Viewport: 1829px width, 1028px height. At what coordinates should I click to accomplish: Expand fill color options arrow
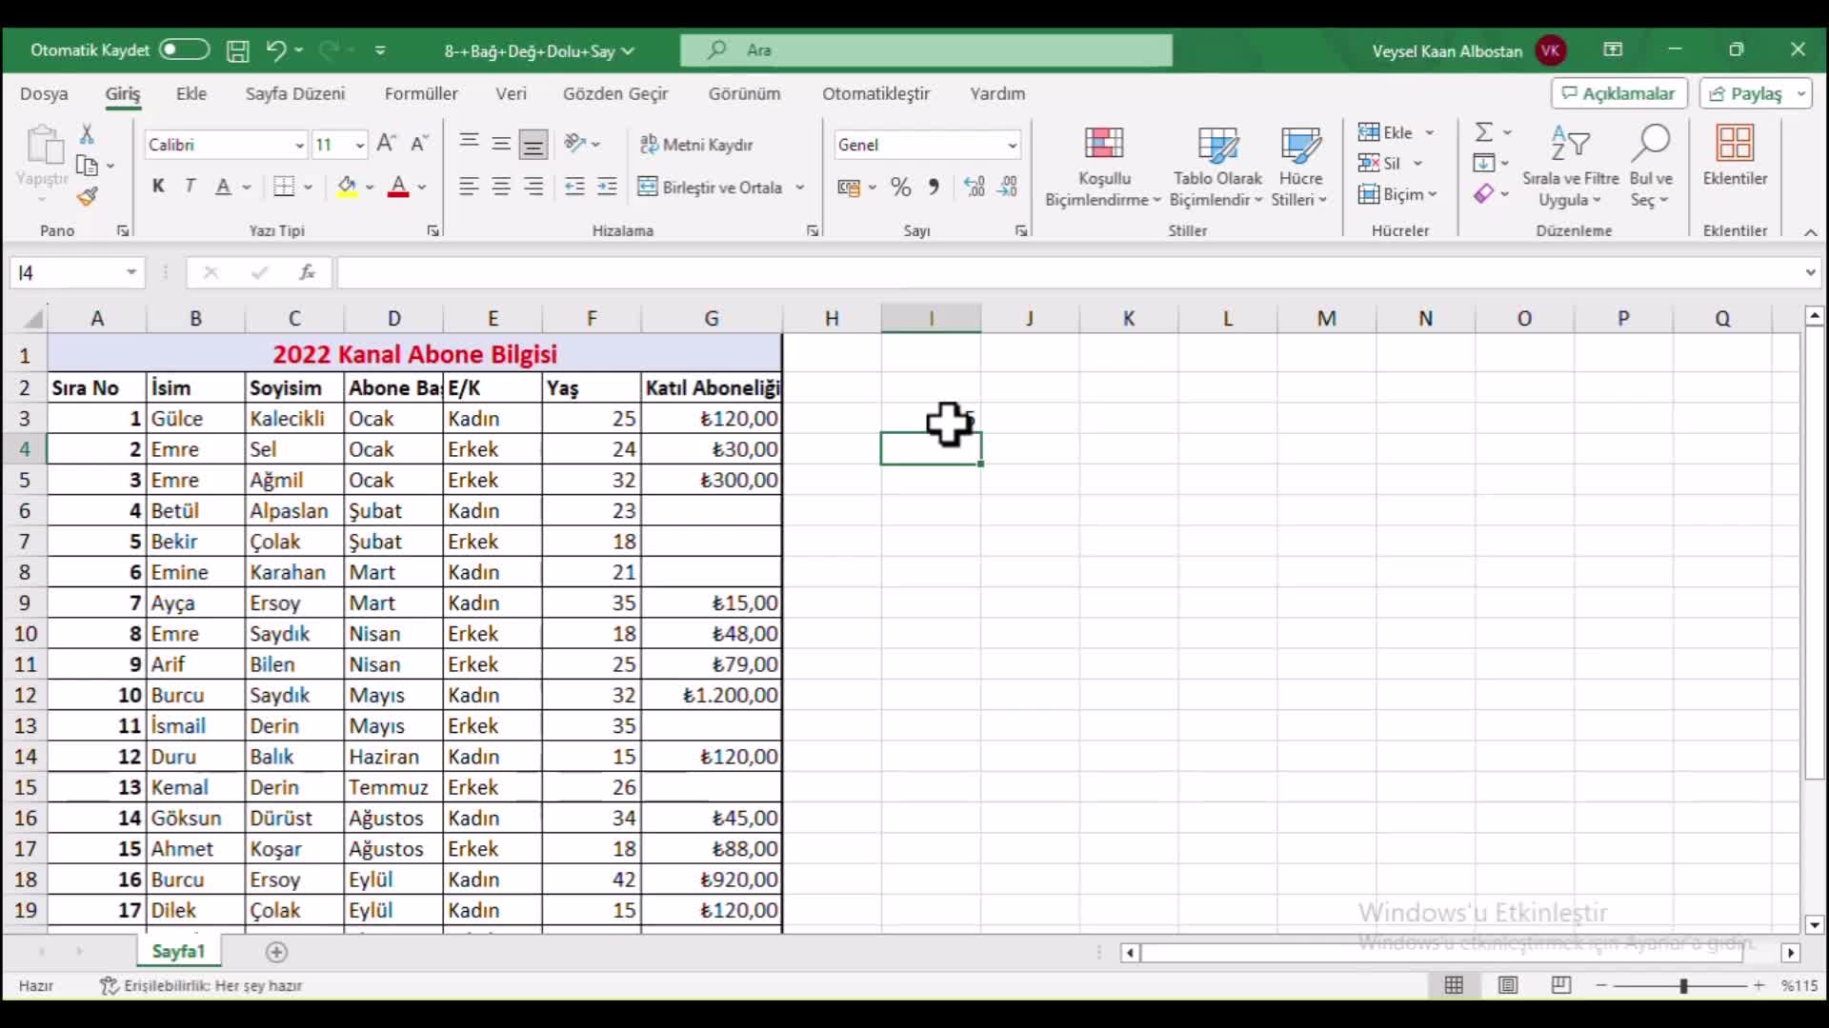(370, 188)
